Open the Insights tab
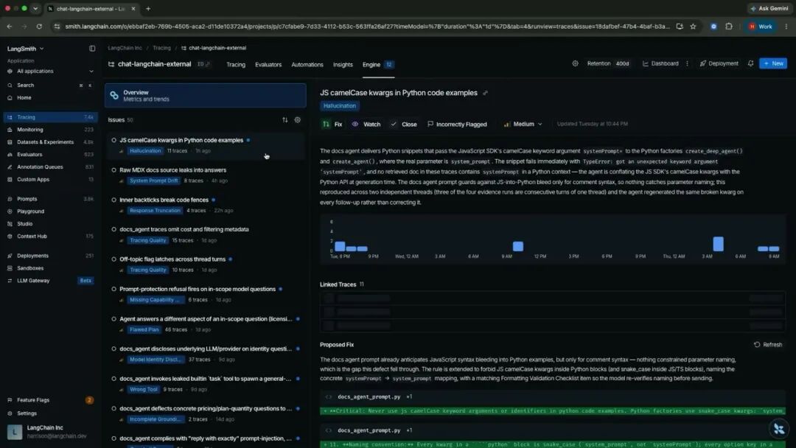The width and height of the screenshot is (796, 448). coord(343,64)
